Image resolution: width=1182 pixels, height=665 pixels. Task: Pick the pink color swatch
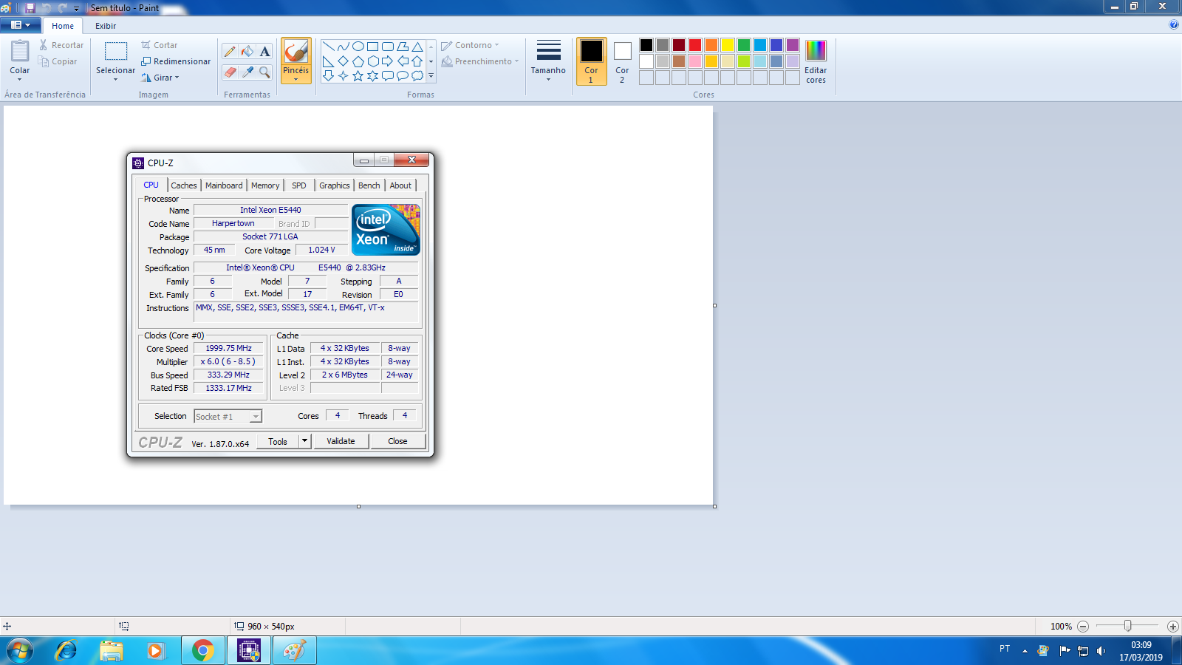coord(695,61)
